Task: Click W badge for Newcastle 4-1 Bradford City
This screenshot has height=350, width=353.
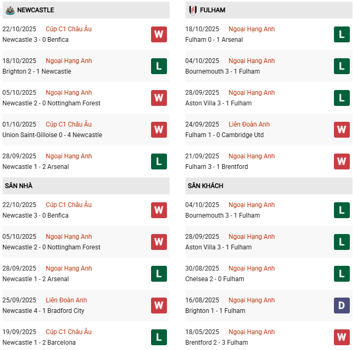Action: [x=158, y=306]
